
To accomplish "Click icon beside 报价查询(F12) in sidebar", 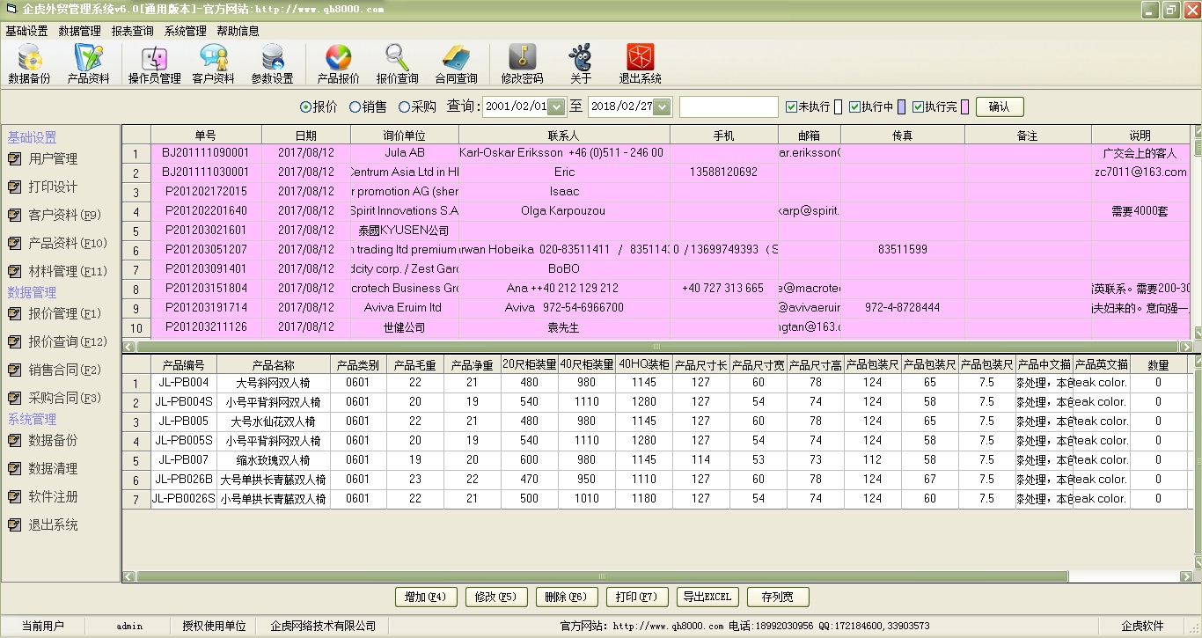I will point(14,342).
